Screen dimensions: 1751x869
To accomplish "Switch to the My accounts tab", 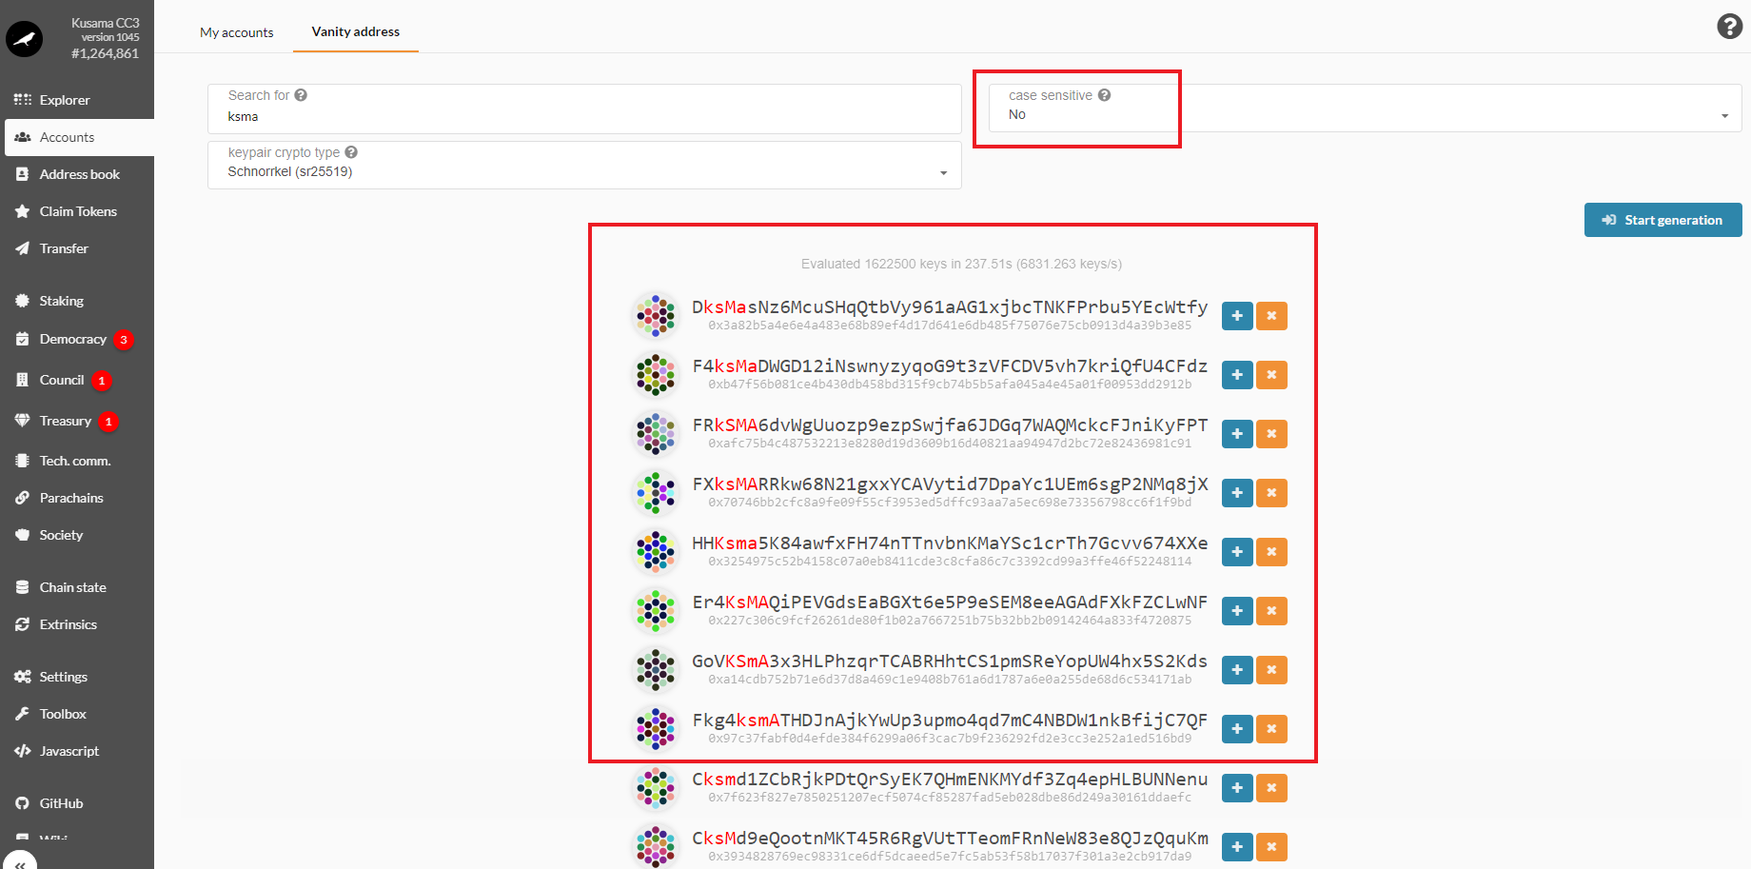I will click(237, 32).
